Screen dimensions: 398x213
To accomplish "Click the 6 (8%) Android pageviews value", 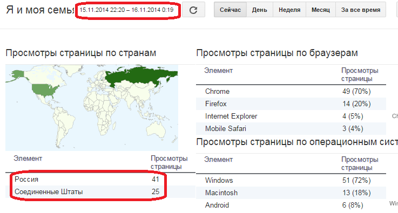I will (353, 205).
